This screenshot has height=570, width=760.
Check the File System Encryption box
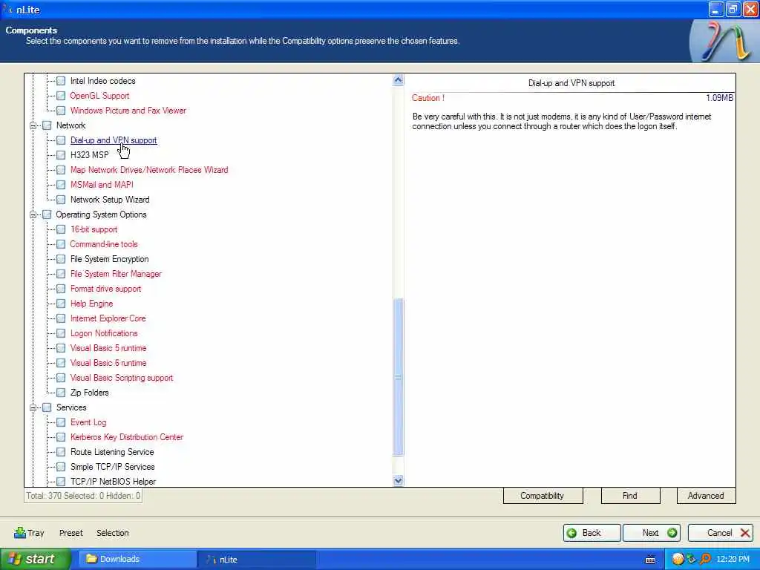(61, 259)
